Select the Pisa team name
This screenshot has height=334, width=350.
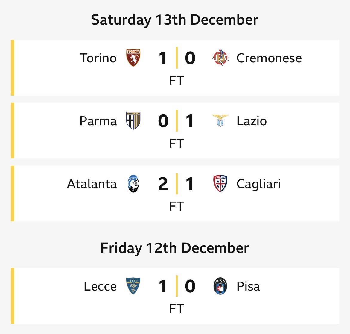[248, 286]
